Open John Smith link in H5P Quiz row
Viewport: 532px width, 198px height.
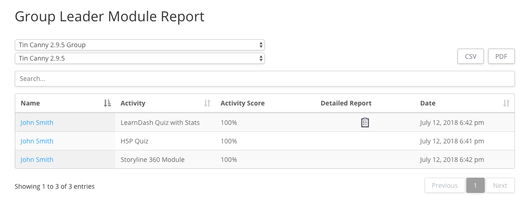pyautogui.click(x=37, y=141)
